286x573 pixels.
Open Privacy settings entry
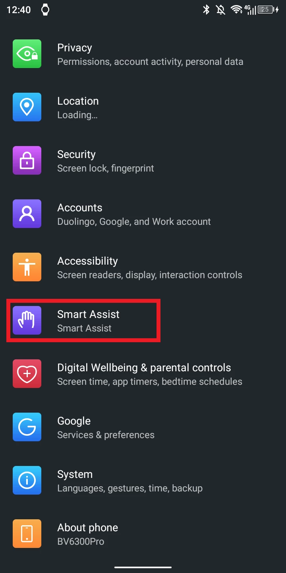[x=143, y=54]
